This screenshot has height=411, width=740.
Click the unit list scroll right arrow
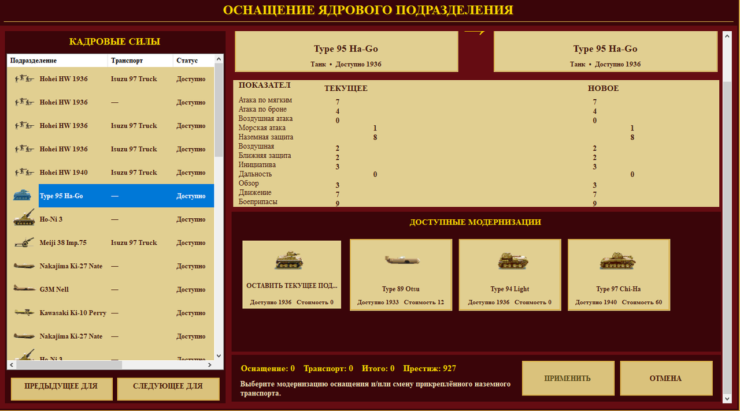point(210,365)
